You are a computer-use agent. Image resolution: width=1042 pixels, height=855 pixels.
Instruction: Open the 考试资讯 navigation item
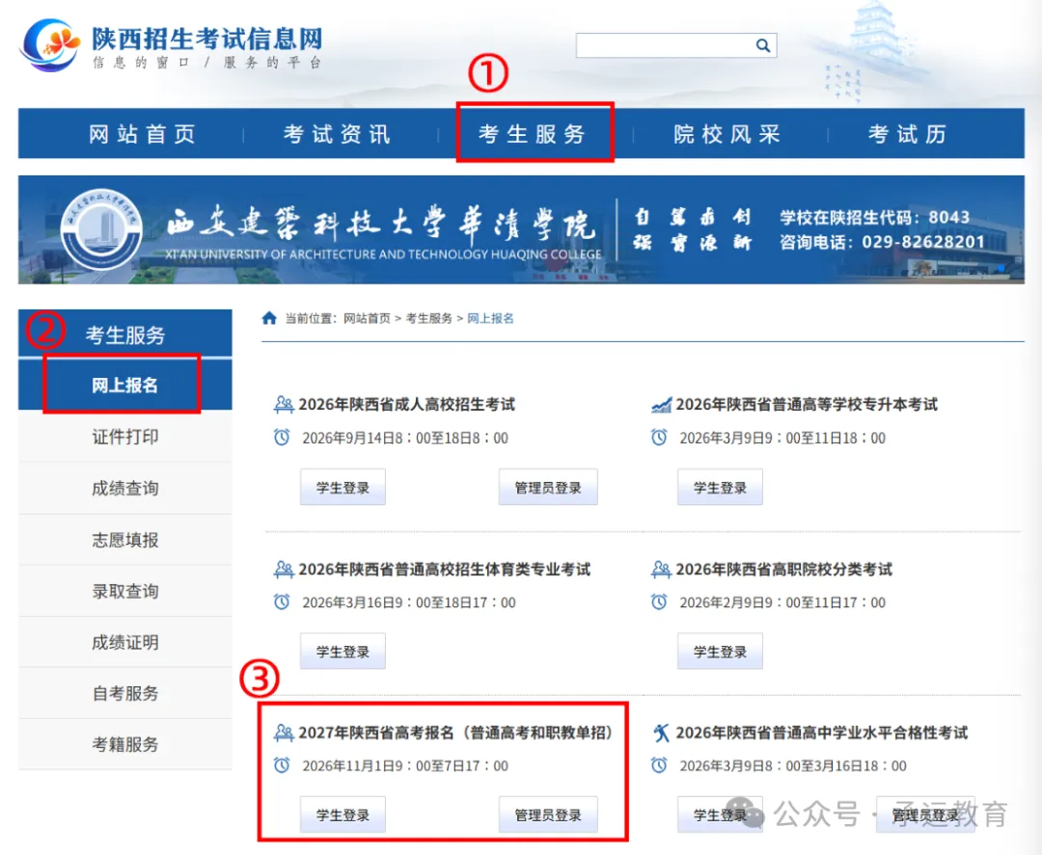coord(337,134)
